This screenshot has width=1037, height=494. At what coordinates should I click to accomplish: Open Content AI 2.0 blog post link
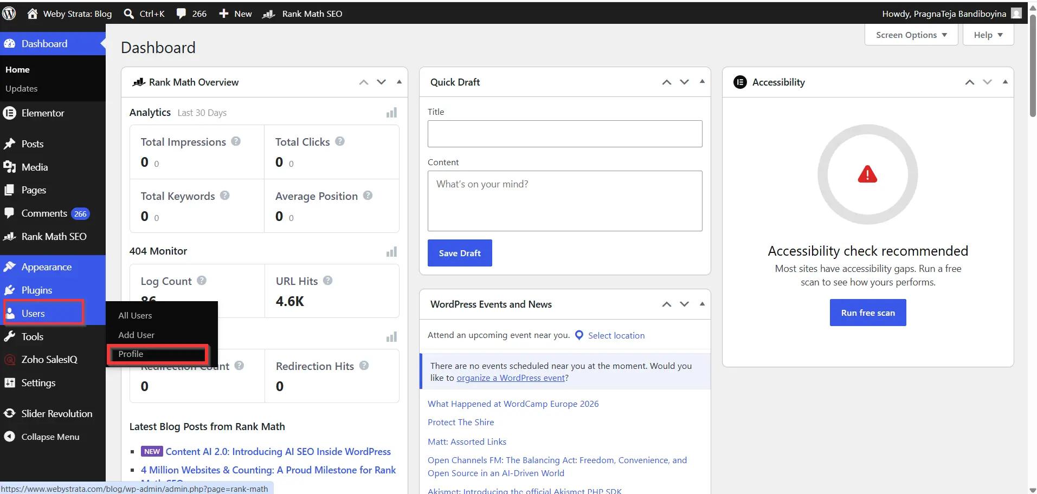[278, 452]
